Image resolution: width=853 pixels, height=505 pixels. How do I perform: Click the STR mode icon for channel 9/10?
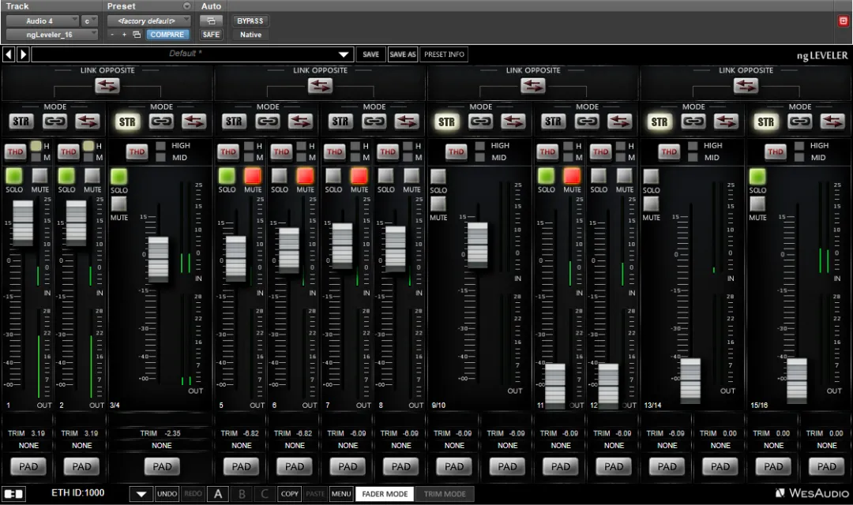pyautogui.click(x=446, y=122)
